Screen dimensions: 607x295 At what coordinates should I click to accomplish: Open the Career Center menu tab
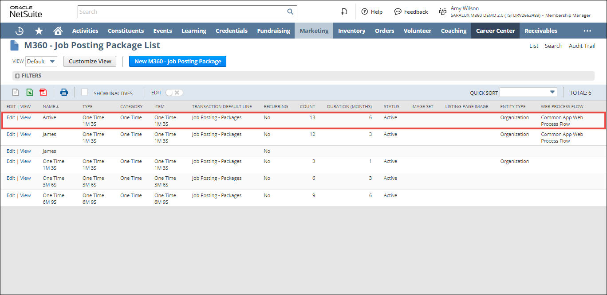[x=495, y=31]
